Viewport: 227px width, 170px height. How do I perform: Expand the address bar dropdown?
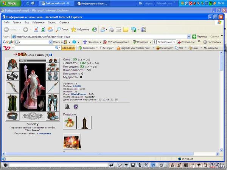(189, 37)
